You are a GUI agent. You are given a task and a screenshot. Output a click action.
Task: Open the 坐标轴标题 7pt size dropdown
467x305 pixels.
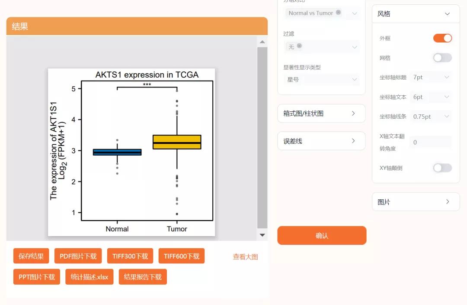[x=431, y=77]
